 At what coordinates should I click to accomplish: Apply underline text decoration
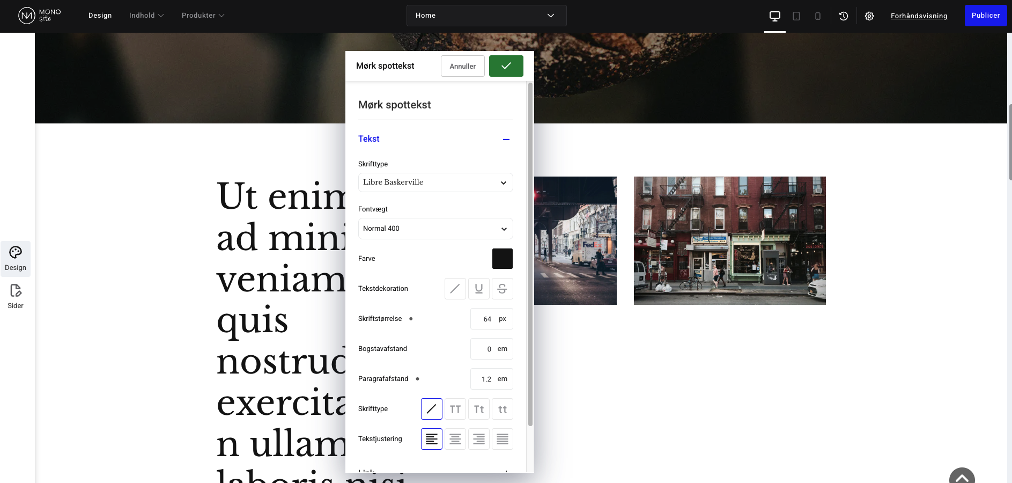[478, 289]
